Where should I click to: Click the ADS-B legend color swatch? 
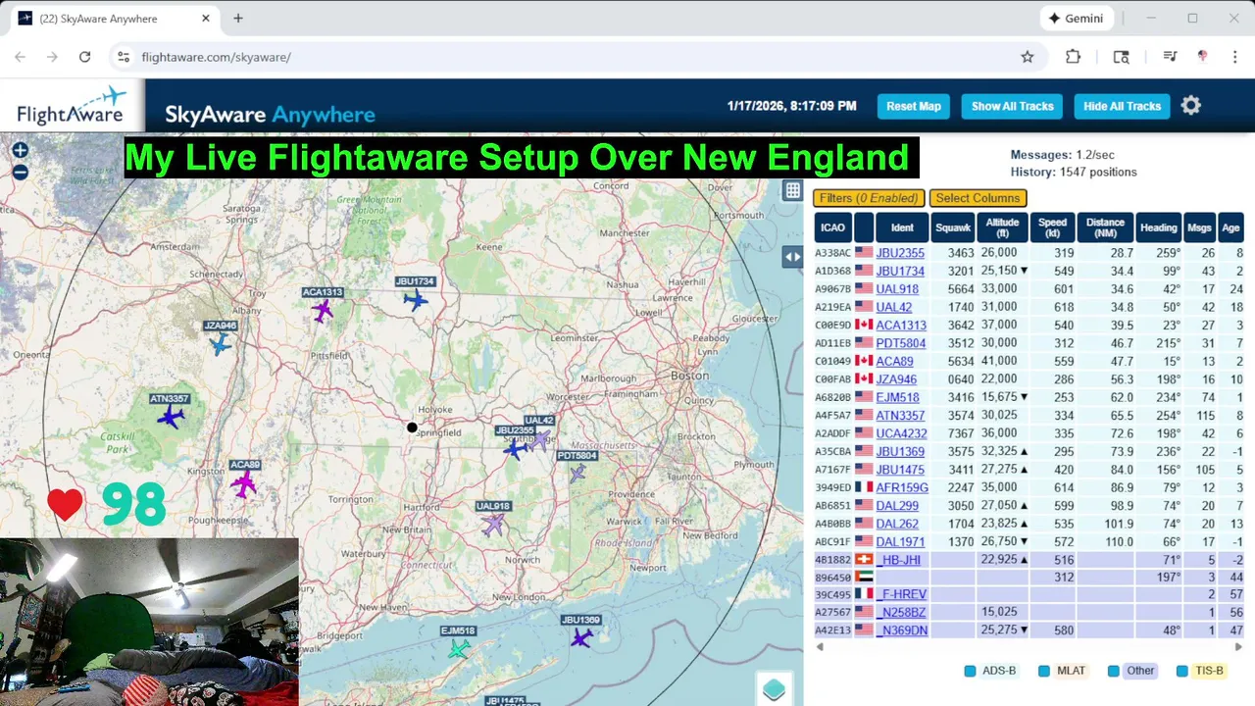[x=970, y=671]
